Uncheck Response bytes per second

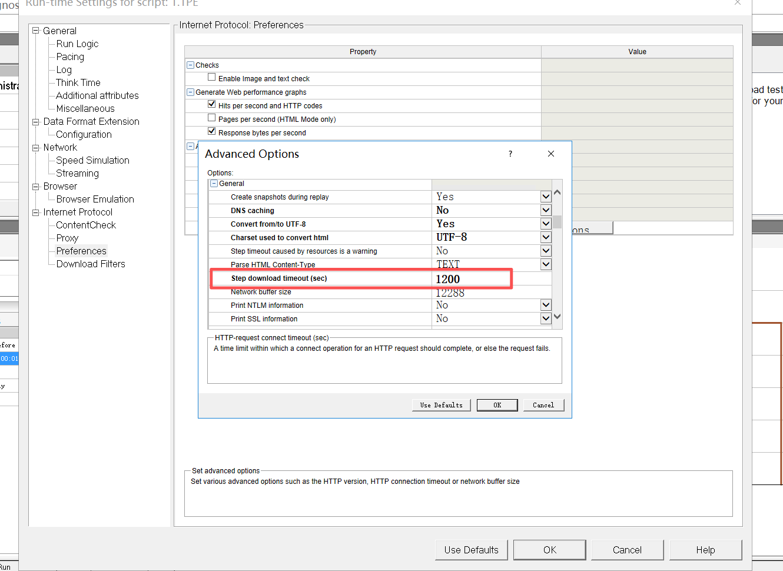[x=211, y=131]
